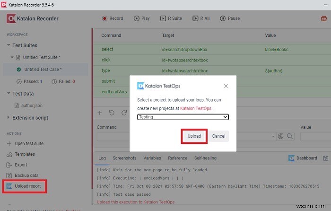This screenshot has height=211, width=331.
Task: Run the P. Suite button
Action: [x=171, y=18]
